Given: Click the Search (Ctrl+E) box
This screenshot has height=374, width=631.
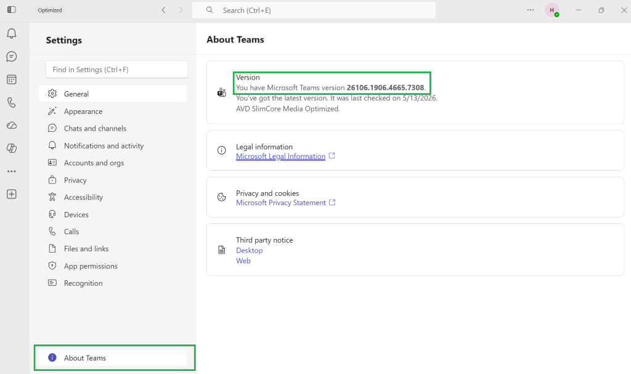Looking at the screenshot, I should [x=314, y=10].
